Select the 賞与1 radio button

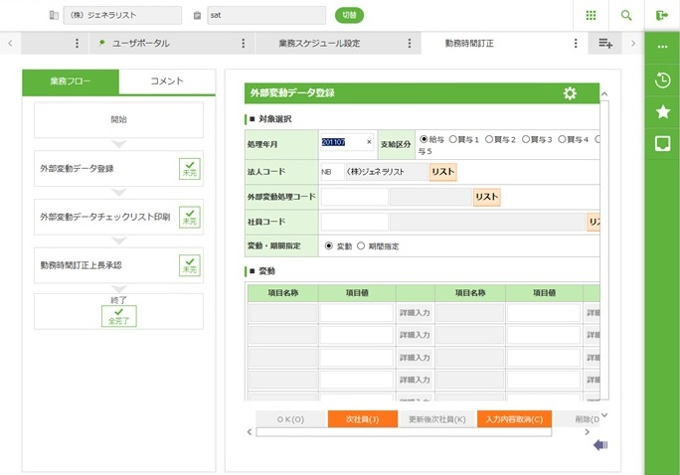[453, 139]
